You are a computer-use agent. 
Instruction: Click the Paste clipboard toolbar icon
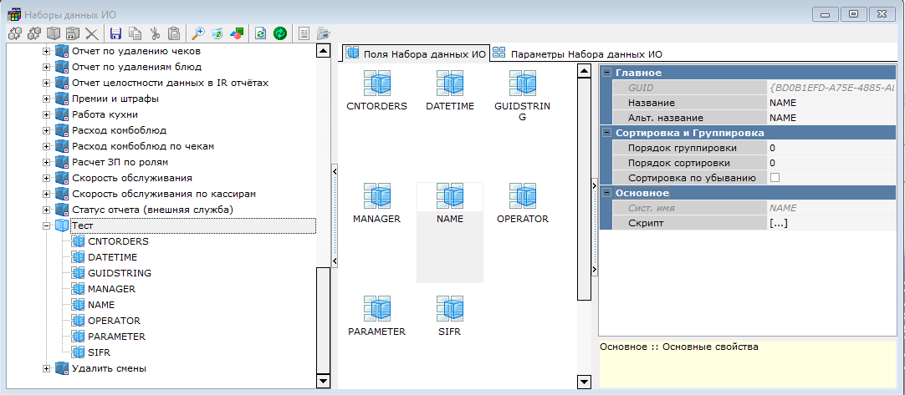pyautogui.click(x=174, y=33)
